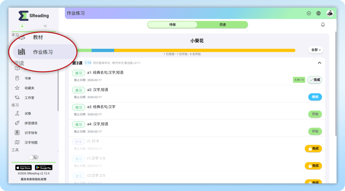Open the 汉字地图 map icon

(x=17, y=142)
